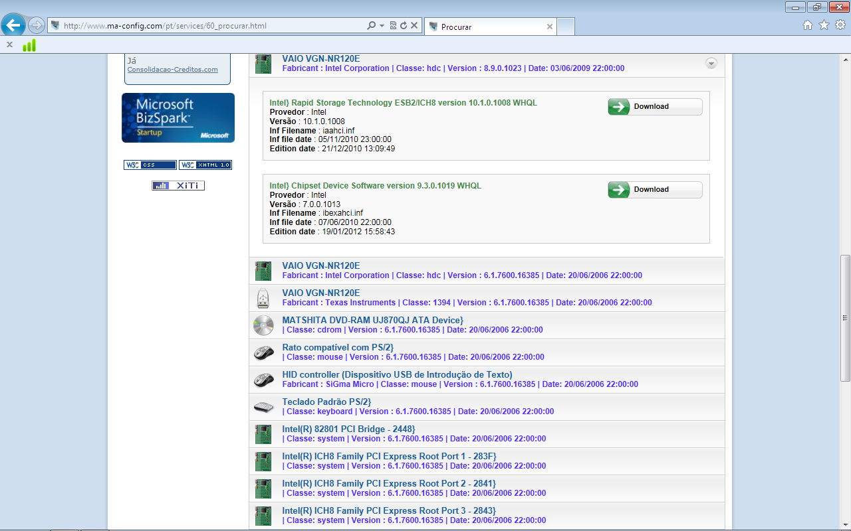Click the 'Classe: cdrom' details line
The image size is (851, 531).
(413, 330)
